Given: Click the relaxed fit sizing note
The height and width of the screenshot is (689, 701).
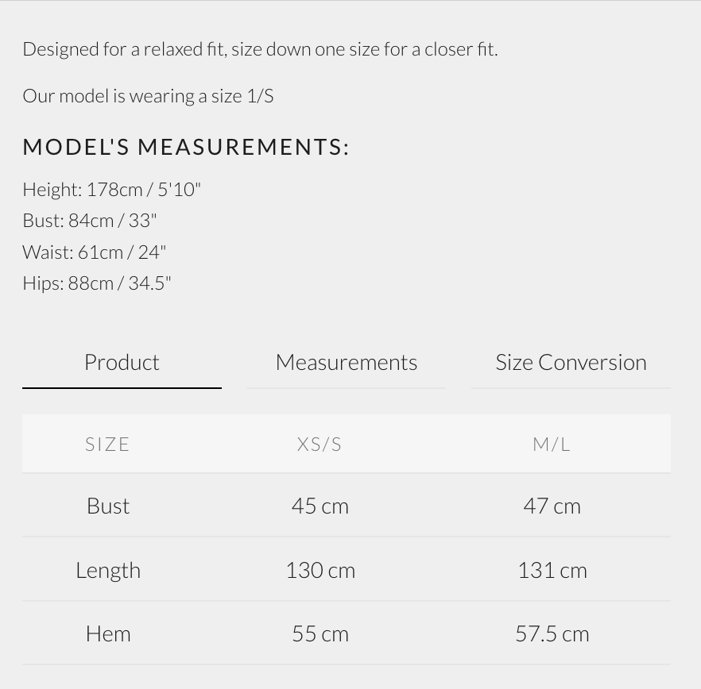Looking at the screenshot, I should tap(260, 48).
